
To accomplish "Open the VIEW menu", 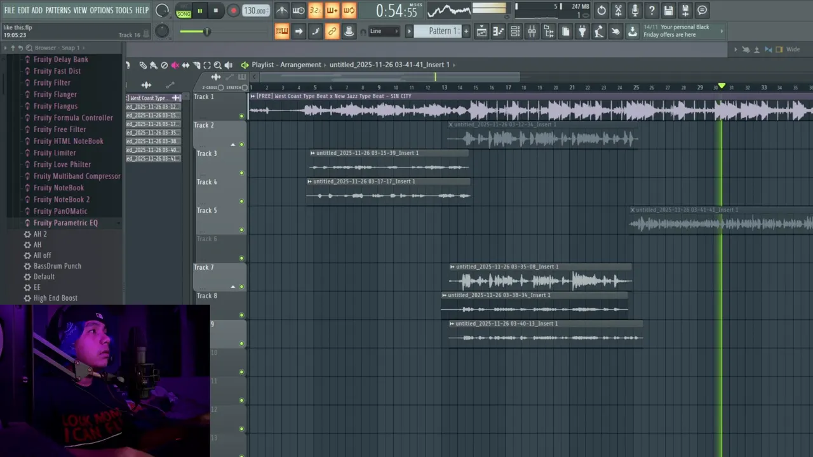I will (x=80, y=10).
